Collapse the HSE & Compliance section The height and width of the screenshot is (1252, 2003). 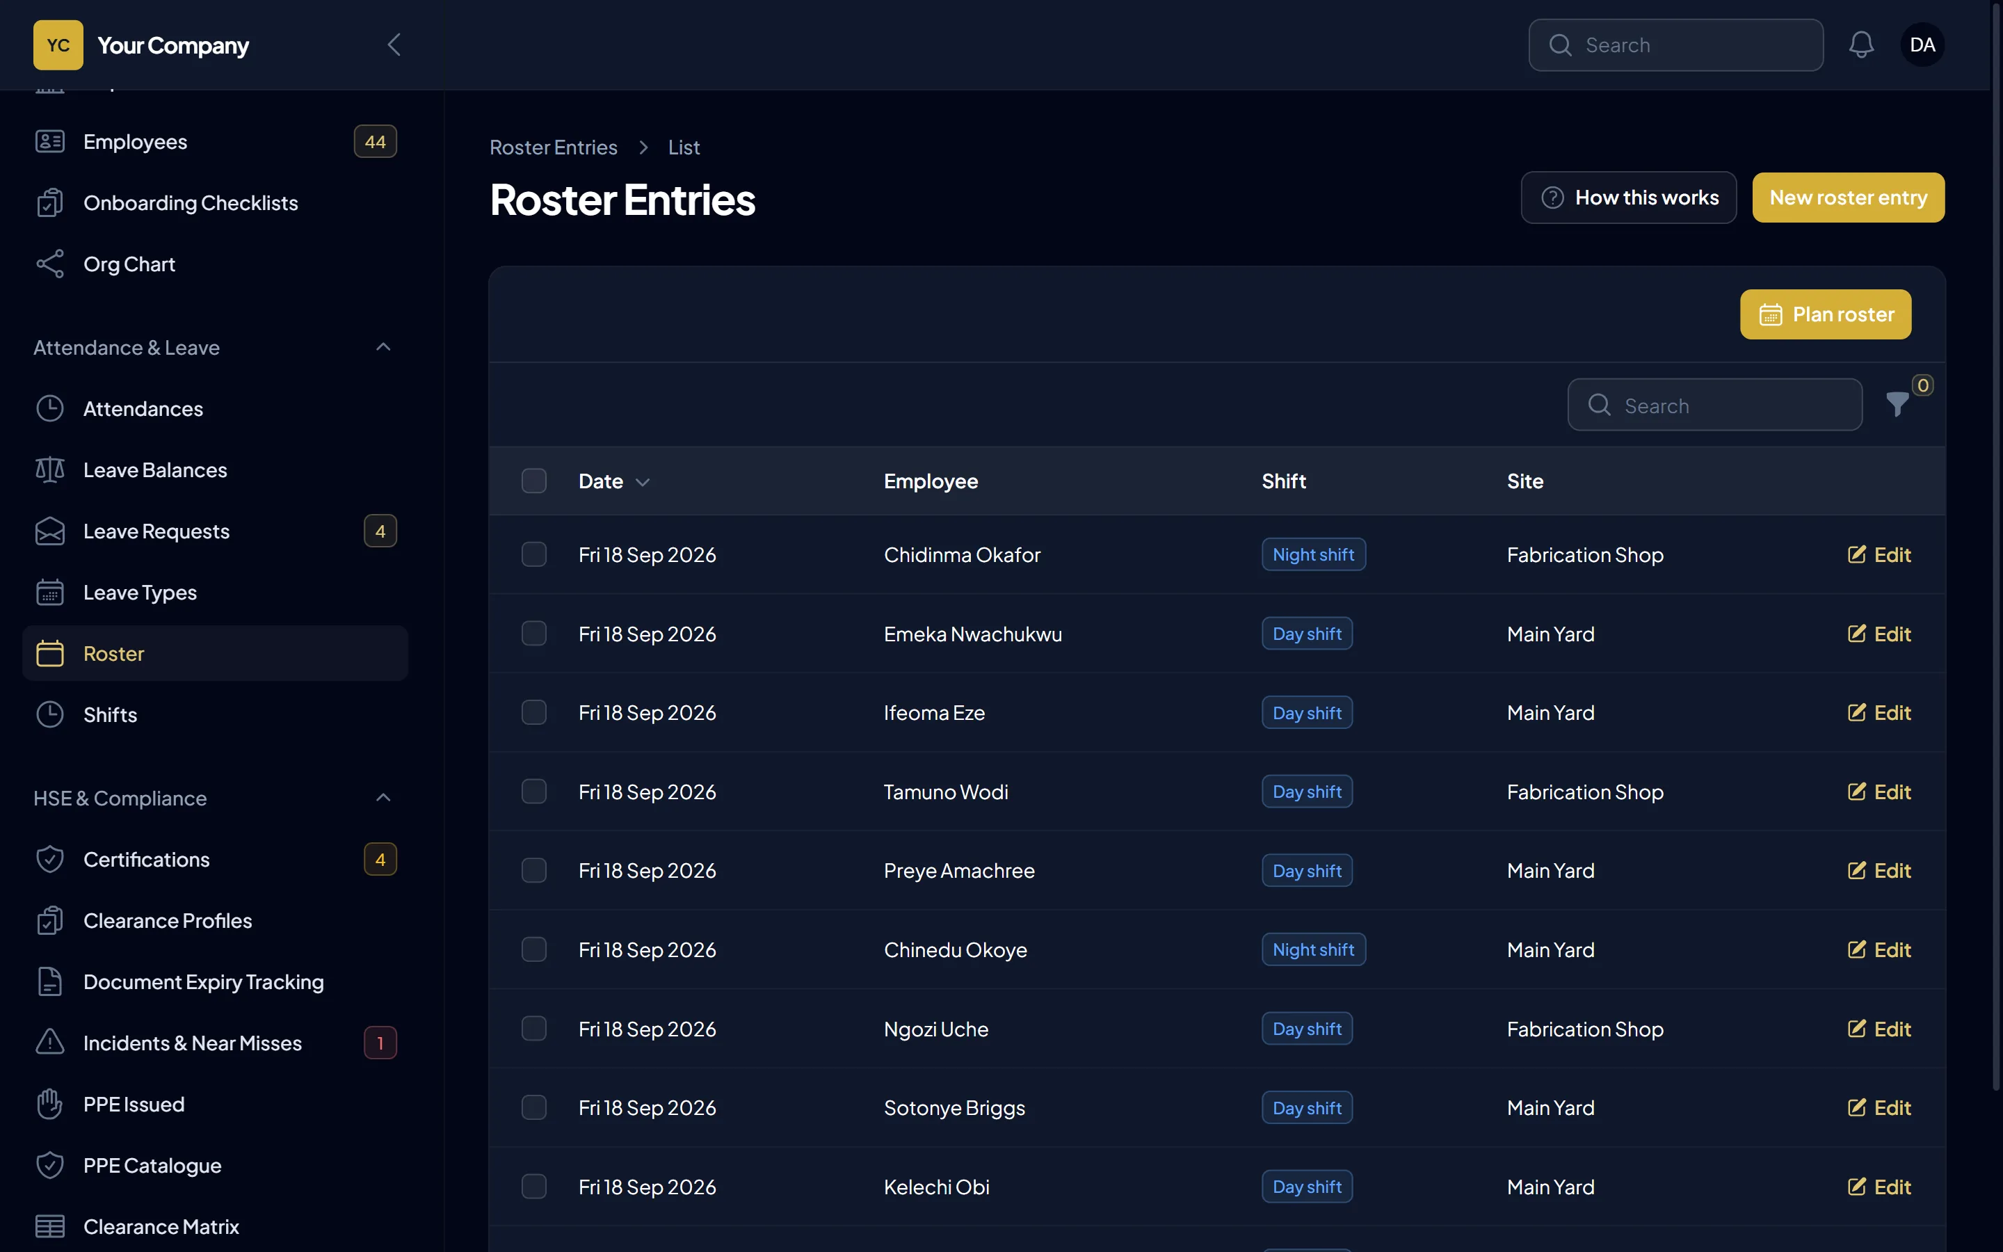coord(383,797)
